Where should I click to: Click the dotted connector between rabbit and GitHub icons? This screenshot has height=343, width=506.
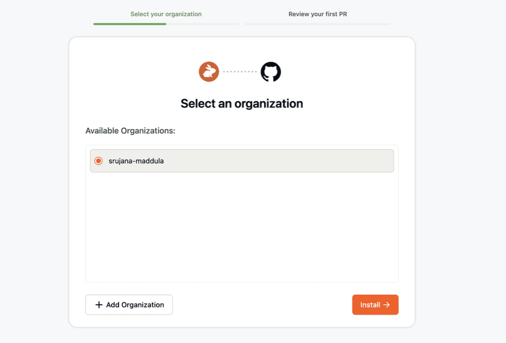click(x=239, y=71)
